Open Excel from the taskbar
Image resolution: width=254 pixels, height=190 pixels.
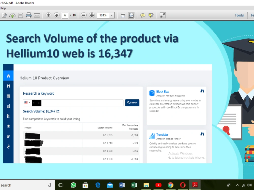[134, 185]
